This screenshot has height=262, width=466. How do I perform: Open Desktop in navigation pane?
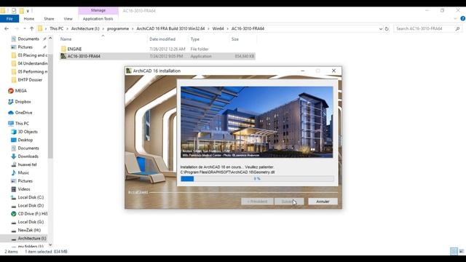[25, 140]
